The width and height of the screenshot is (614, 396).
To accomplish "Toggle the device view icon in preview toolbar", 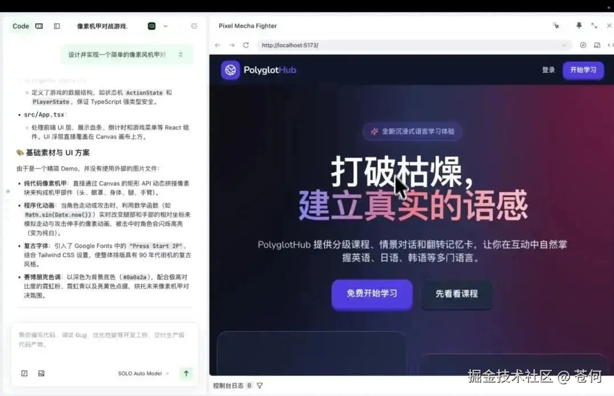I will point(597,46).
